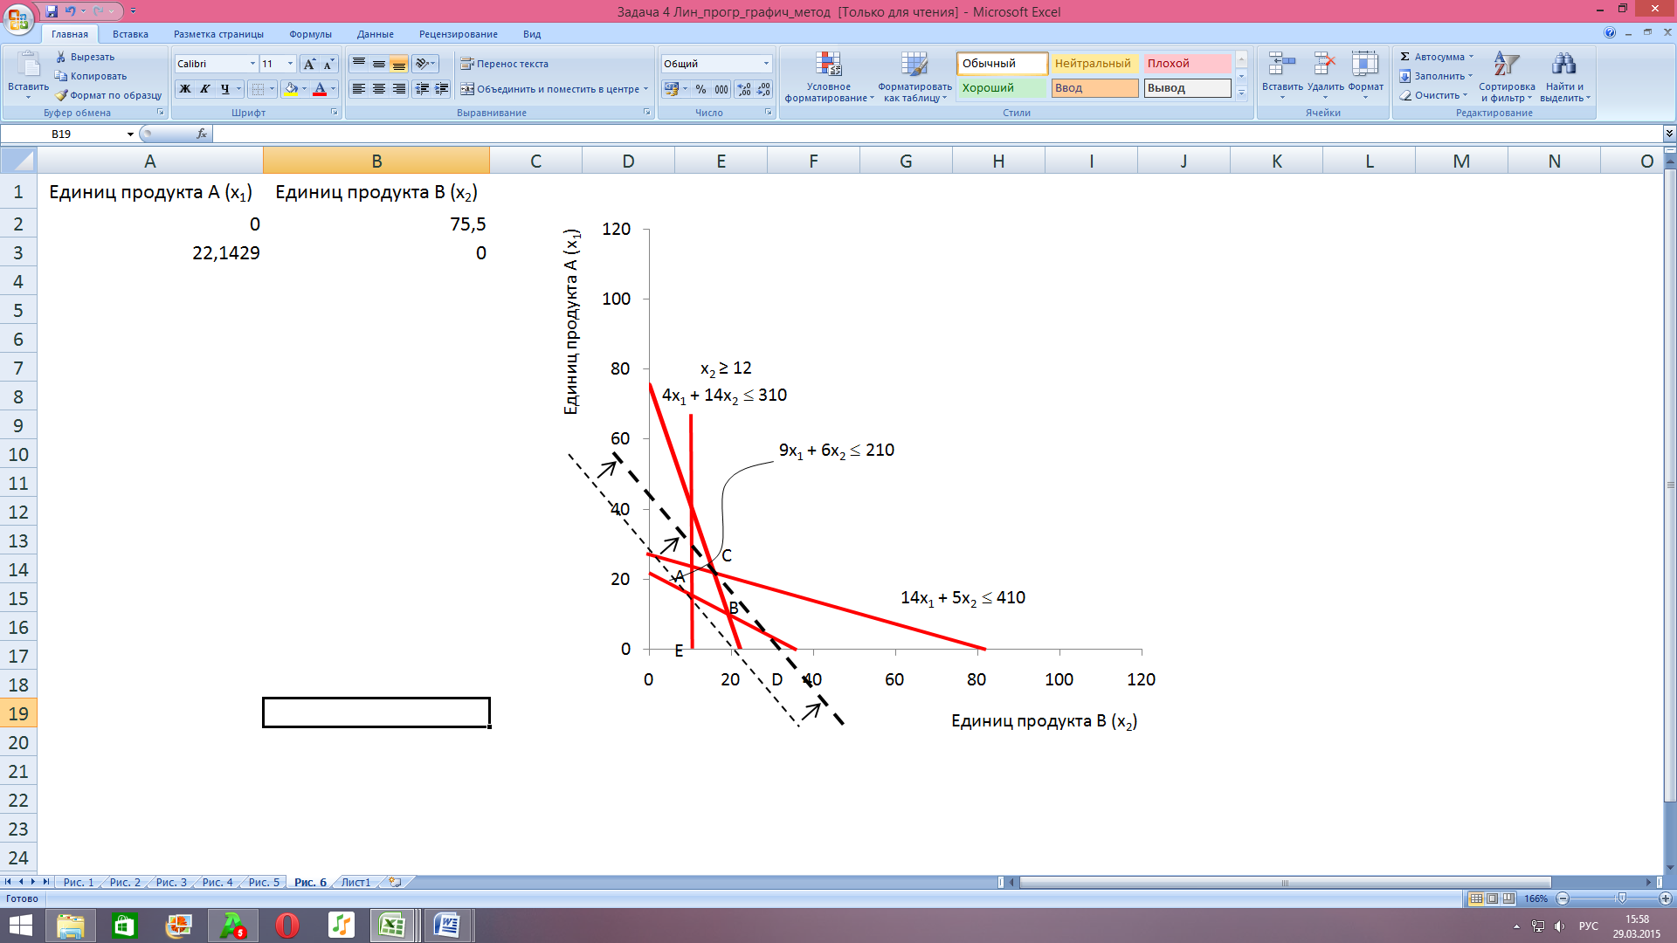1677x943 pixels.
Task: Click the Перенос текста button
Action: [504, 64]
